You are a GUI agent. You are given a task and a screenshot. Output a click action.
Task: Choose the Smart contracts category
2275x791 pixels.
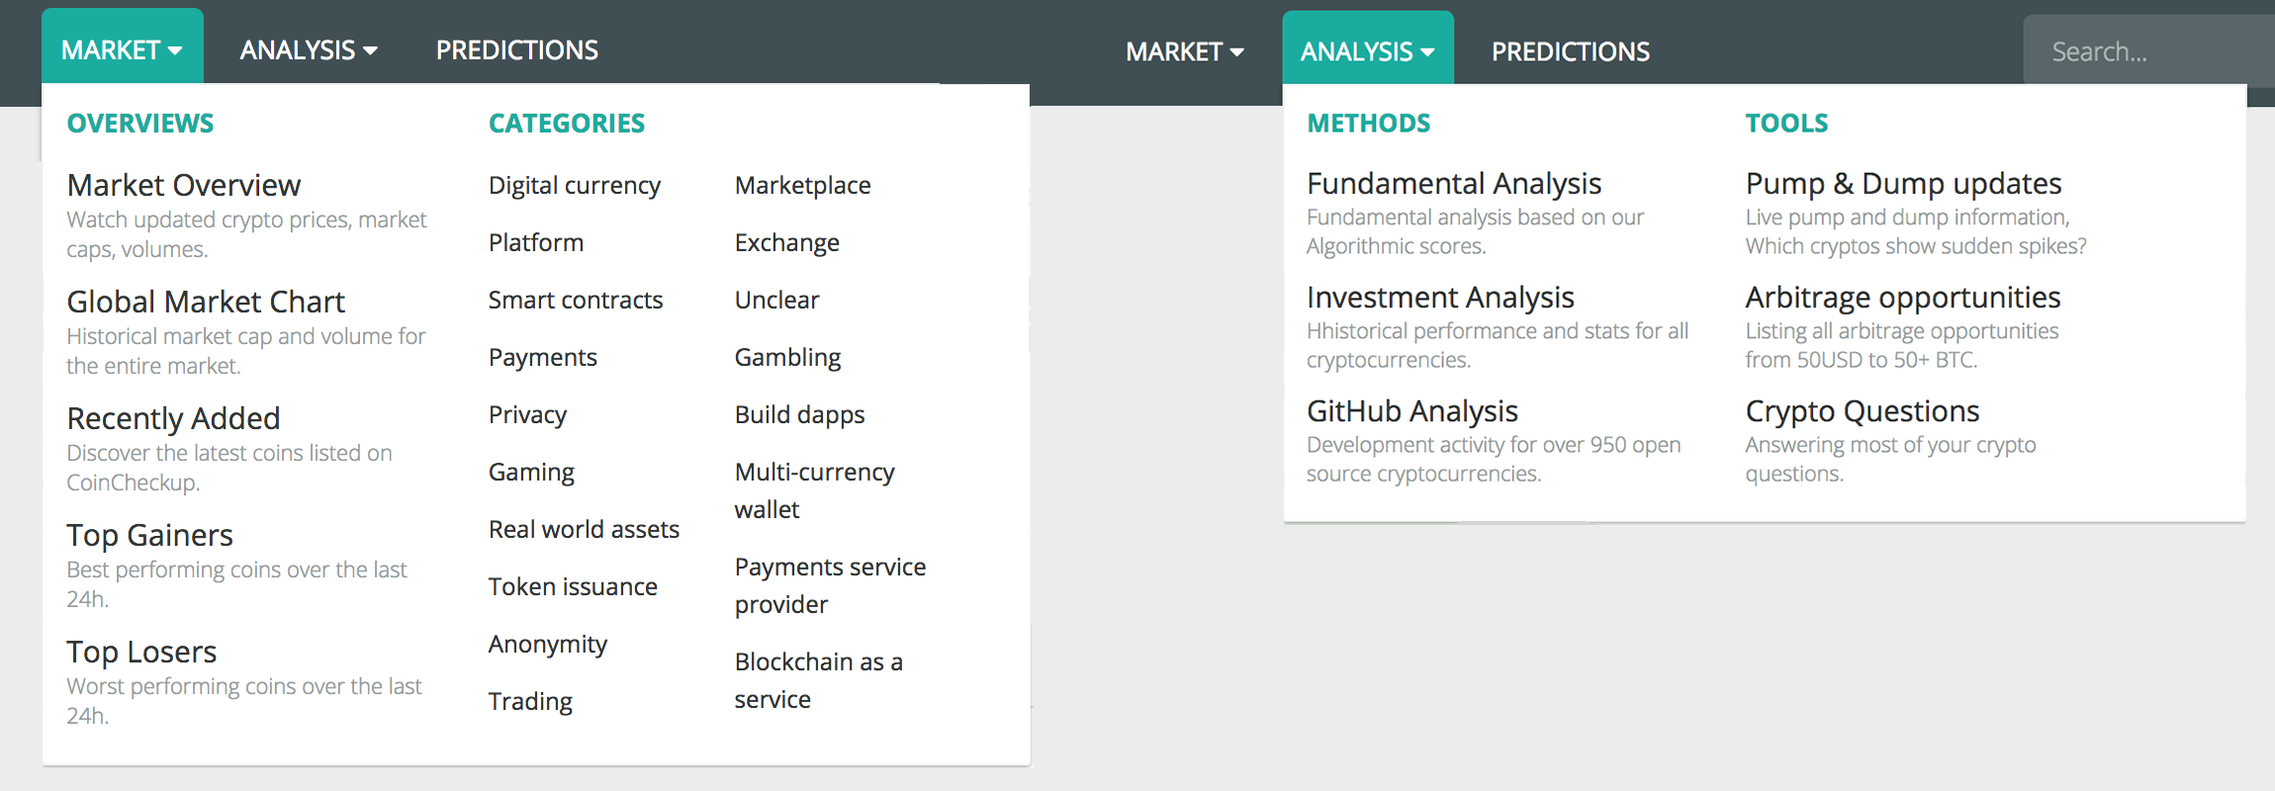575,300
